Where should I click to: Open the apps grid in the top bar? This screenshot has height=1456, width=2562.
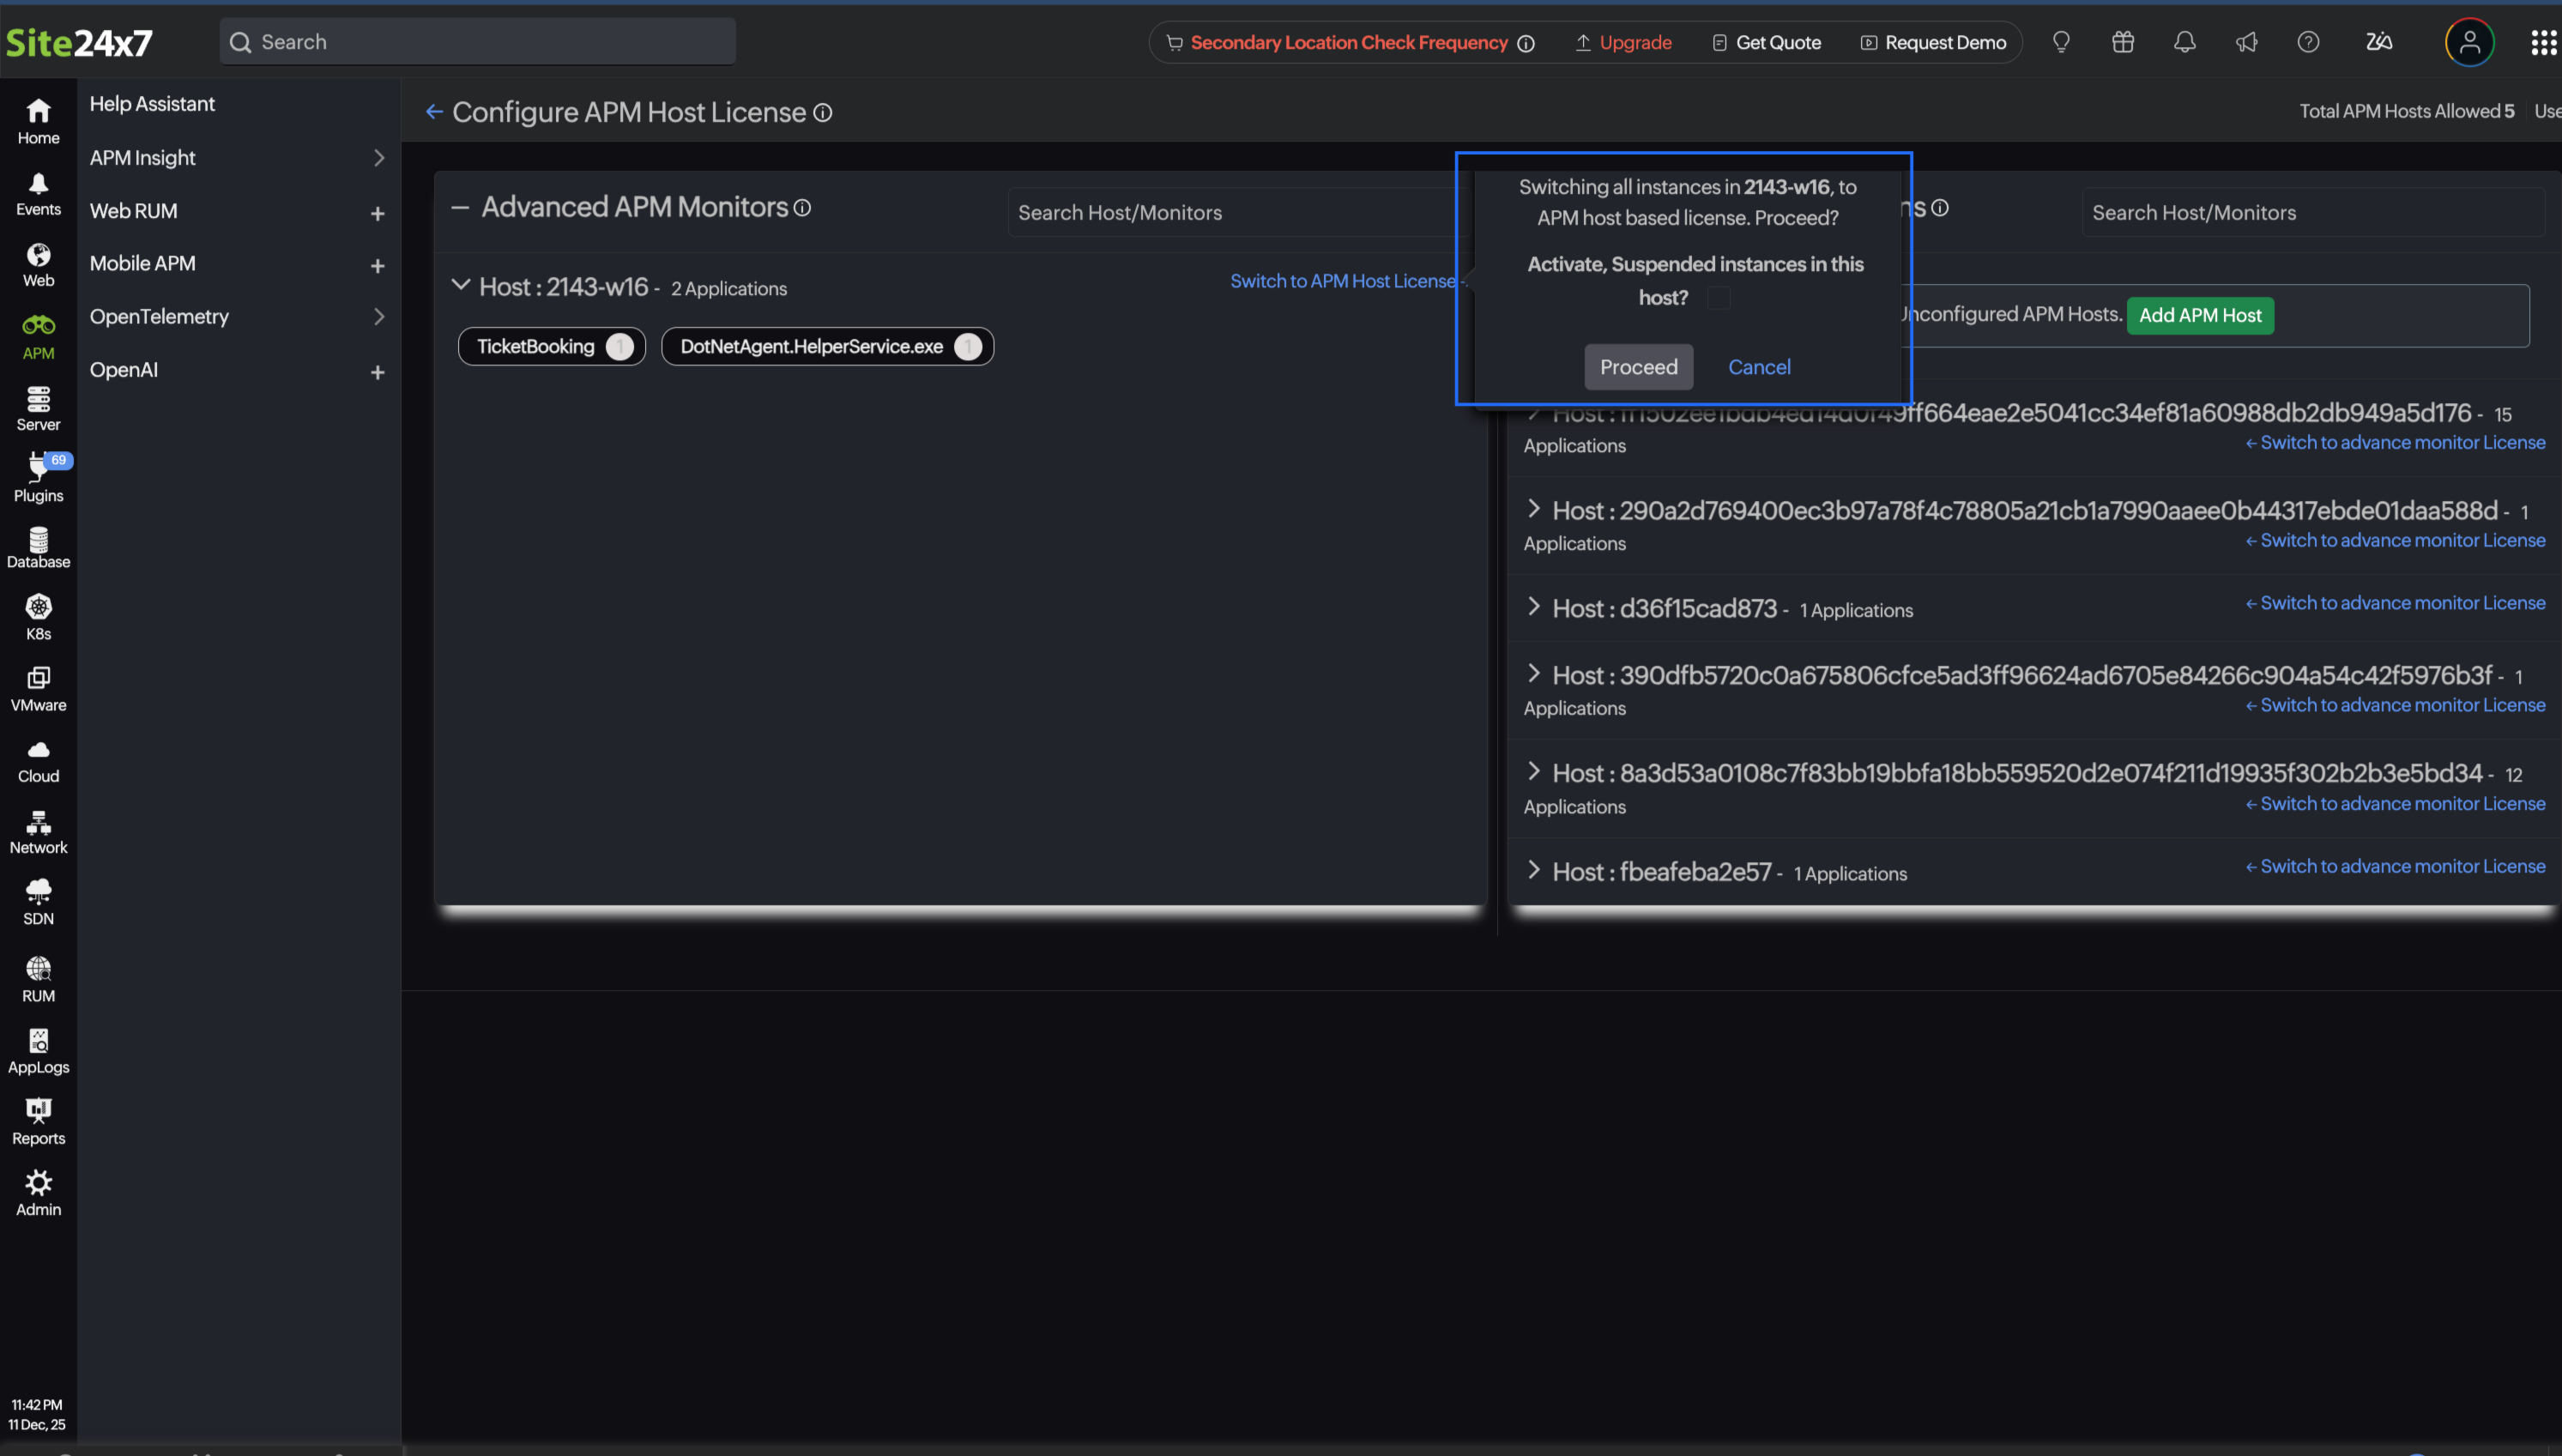2544,42
